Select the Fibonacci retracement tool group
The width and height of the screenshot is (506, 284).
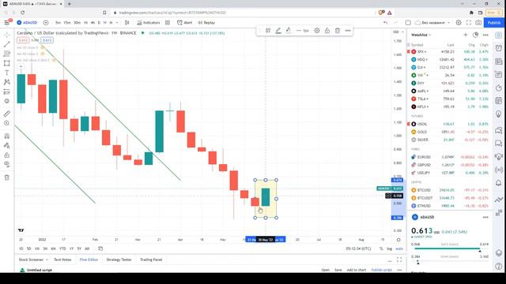coord(7,54)
